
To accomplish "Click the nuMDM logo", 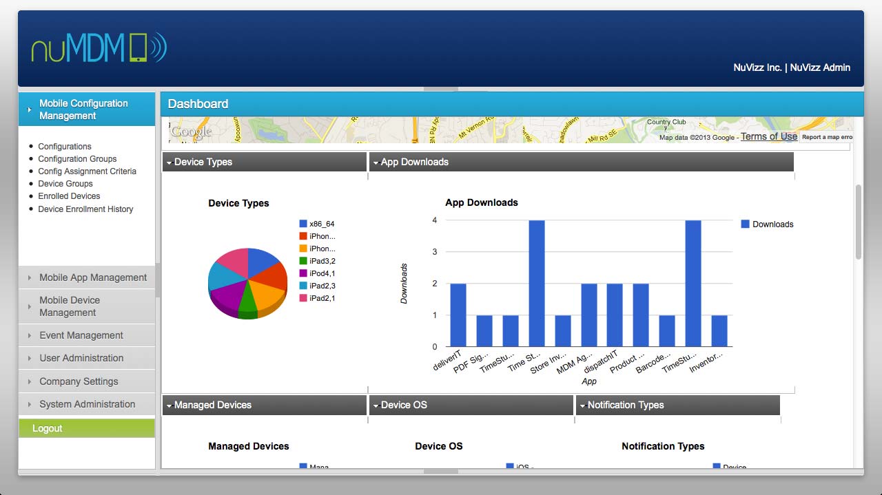I will coord(99,48).
